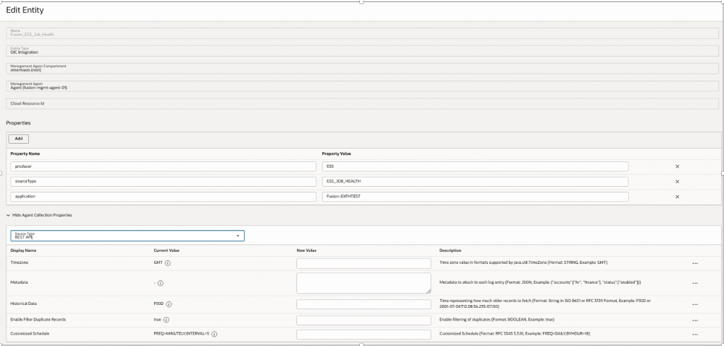724x346 pixels.
Task: Click the Timezone New Value field
Action: pos(363,263)
